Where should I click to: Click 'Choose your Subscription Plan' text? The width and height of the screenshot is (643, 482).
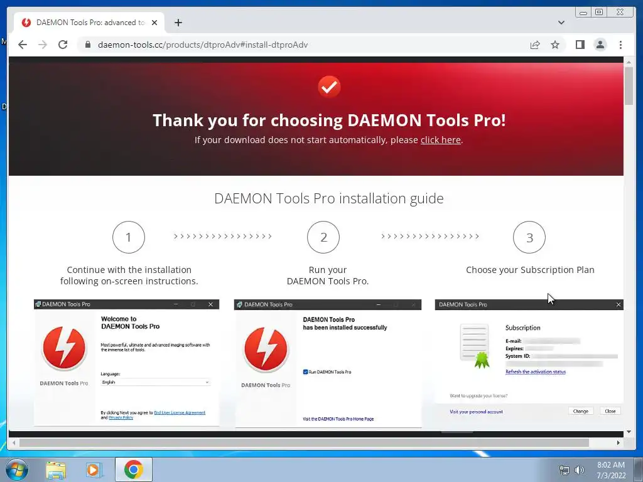(x=530, y=270)
